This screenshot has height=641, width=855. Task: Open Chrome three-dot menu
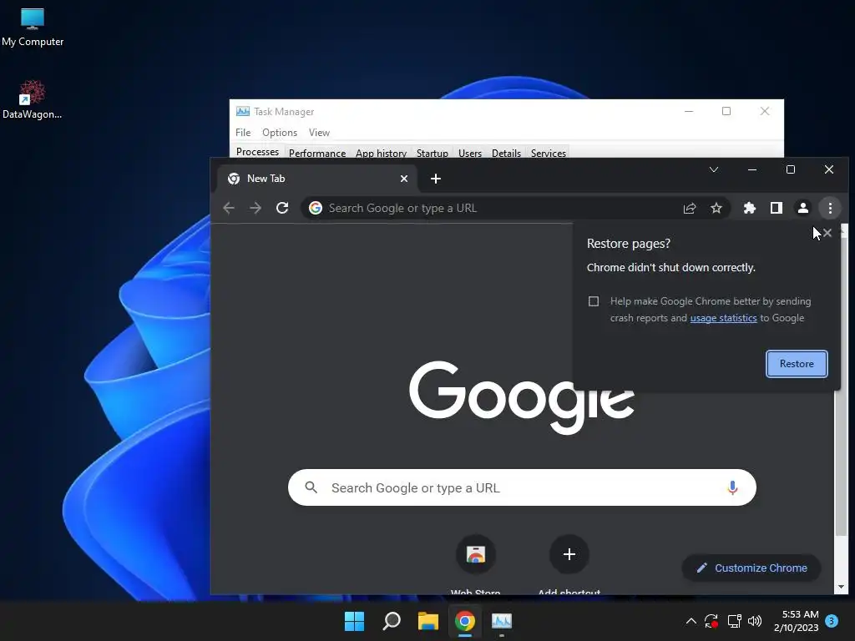(x=830, y=208)
